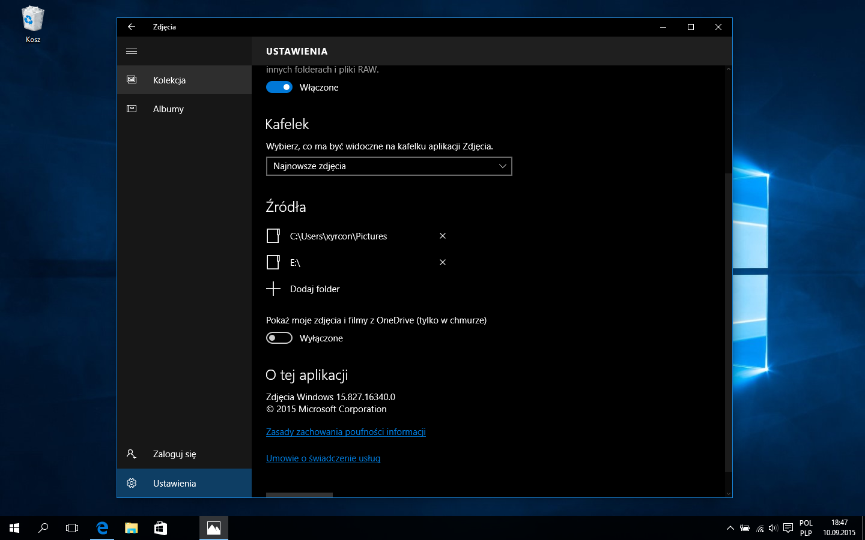Click the Photos app taskbar icon
This screenshot has width=865, height=540.
pyautogui.click(x=214, y=528)
